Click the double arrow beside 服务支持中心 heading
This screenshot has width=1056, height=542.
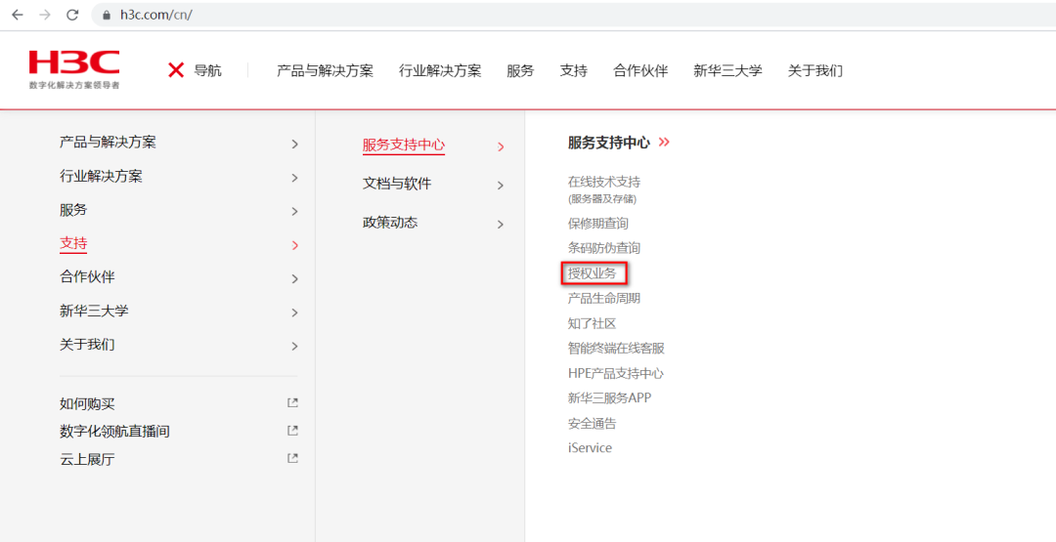pos(664,142)
